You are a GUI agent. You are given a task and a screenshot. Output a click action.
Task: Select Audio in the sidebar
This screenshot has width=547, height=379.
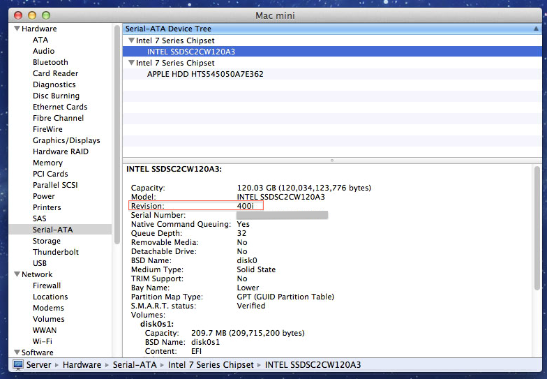click(43, 51)
